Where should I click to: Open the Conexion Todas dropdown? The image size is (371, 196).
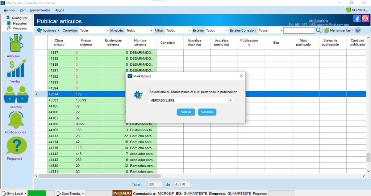point(94,30)
